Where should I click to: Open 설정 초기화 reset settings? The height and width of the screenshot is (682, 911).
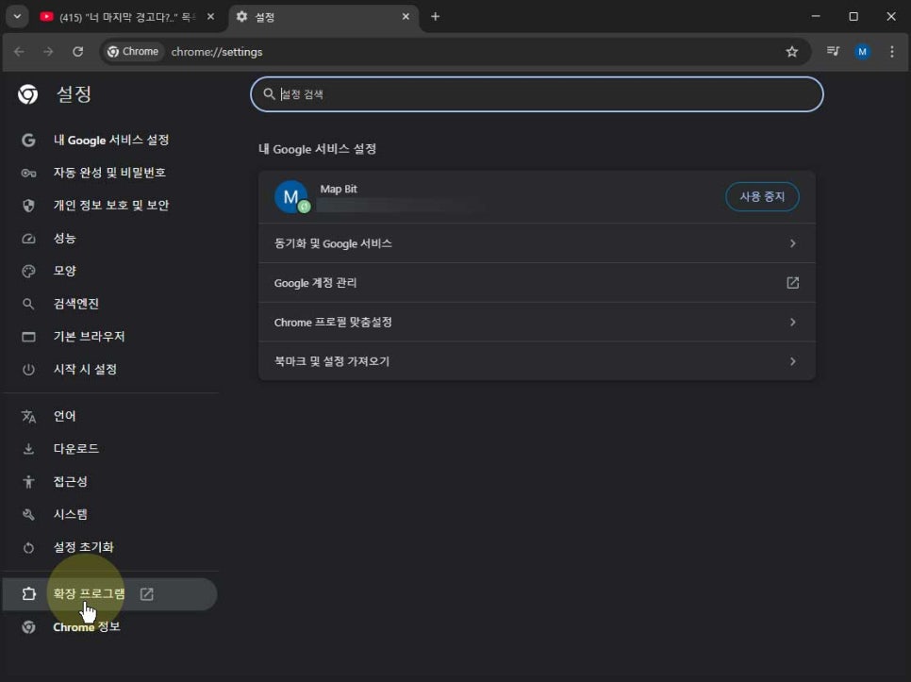83,547
